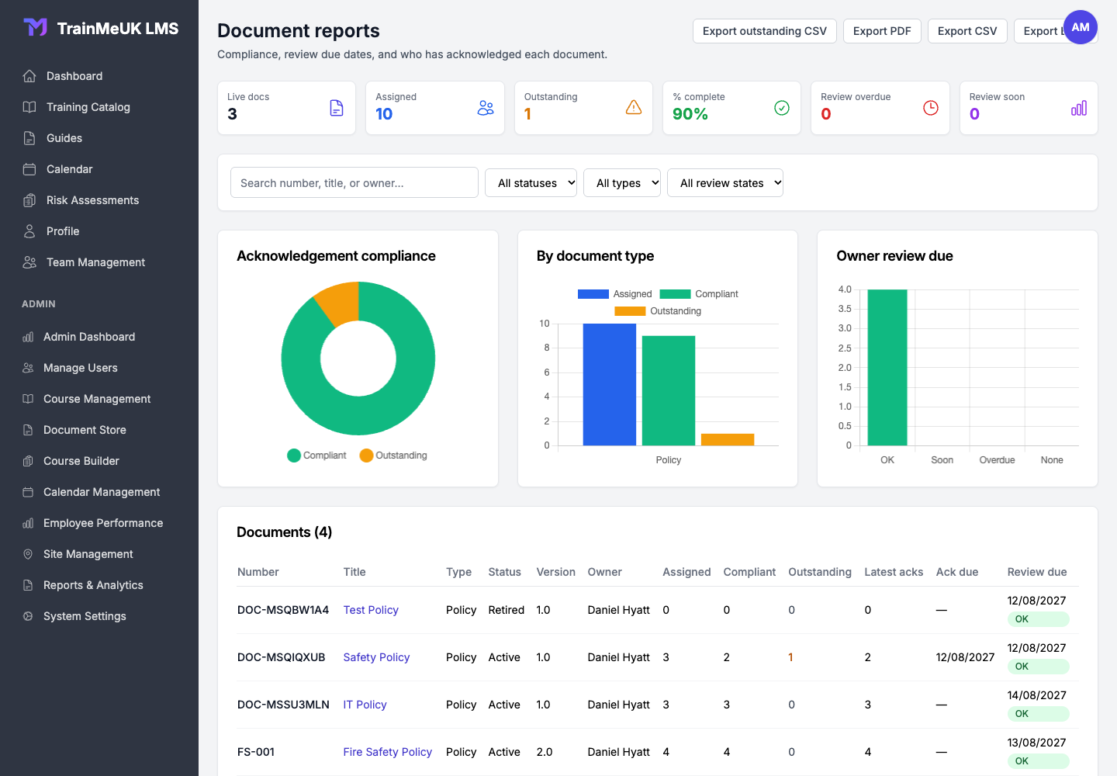This screenshot has height=776, width=1117.
Task: Open Document Store in sidebar
Action: tap(85, 430)
